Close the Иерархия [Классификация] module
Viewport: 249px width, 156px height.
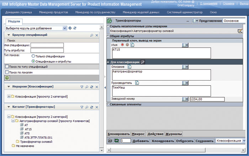coord(97,87)
